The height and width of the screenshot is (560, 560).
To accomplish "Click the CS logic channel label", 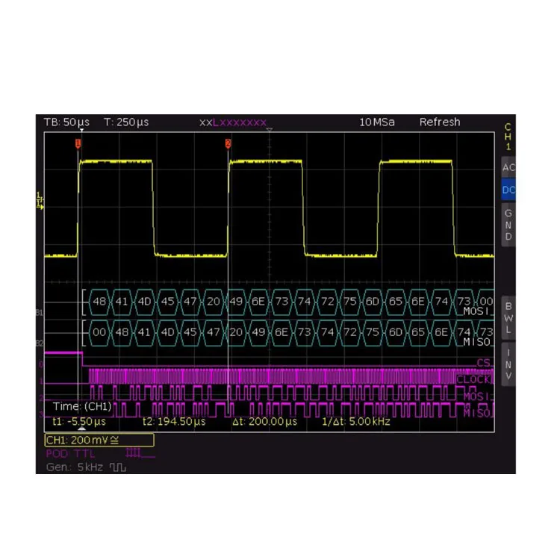I will point(484,363).
